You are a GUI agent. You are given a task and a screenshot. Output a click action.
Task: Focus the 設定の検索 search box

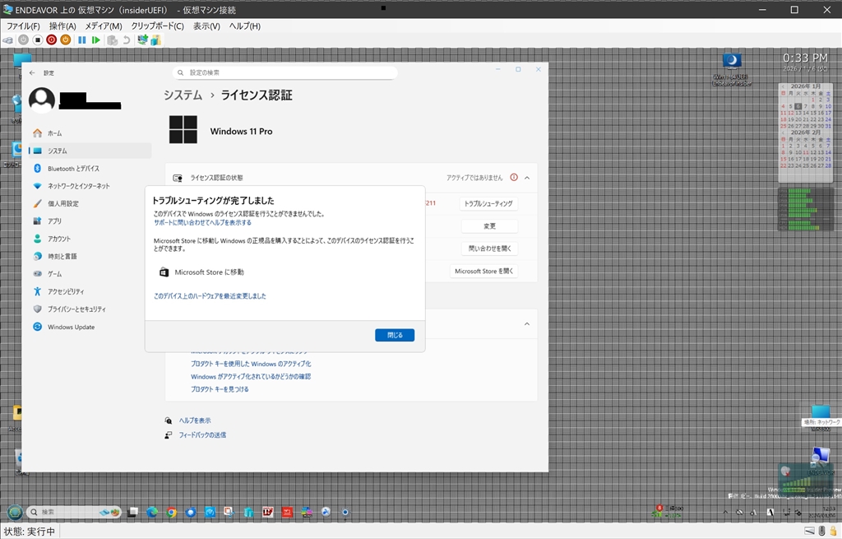pyautogui.click(x=285, y=72)
